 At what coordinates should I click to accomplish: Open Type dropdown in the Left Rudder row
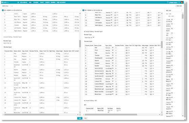coord(109,23)
